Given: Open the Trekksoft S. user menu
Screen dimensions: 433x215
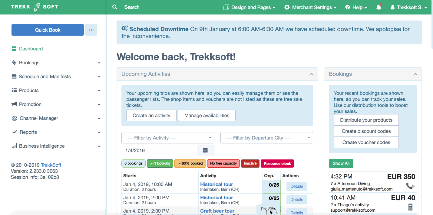Looking at the screenshot, I should click(x=408, y=7).
